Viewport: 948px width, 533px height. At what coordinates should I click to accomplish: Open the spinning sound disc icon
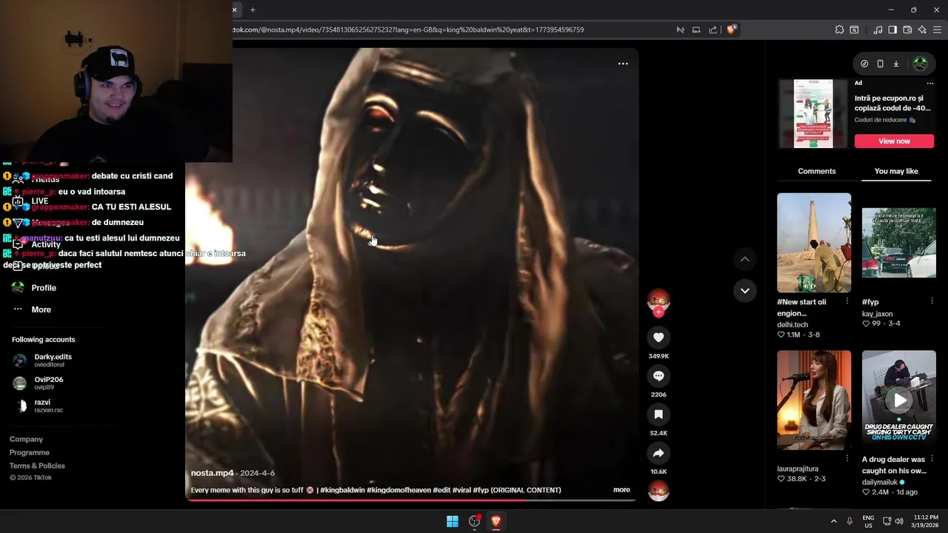[x=658, y=491]
